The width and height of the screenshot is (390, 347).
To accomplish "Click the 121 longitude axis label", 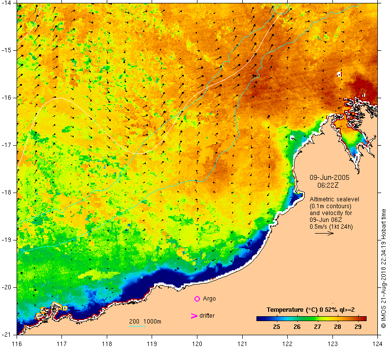I will 242,344.
